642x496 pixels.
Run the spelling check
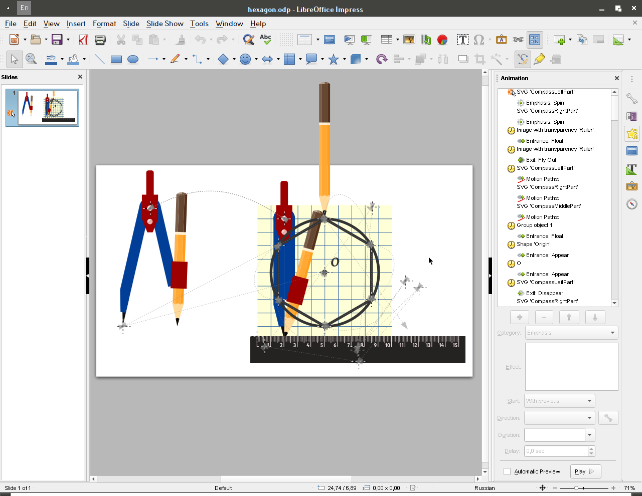(265, 40)
